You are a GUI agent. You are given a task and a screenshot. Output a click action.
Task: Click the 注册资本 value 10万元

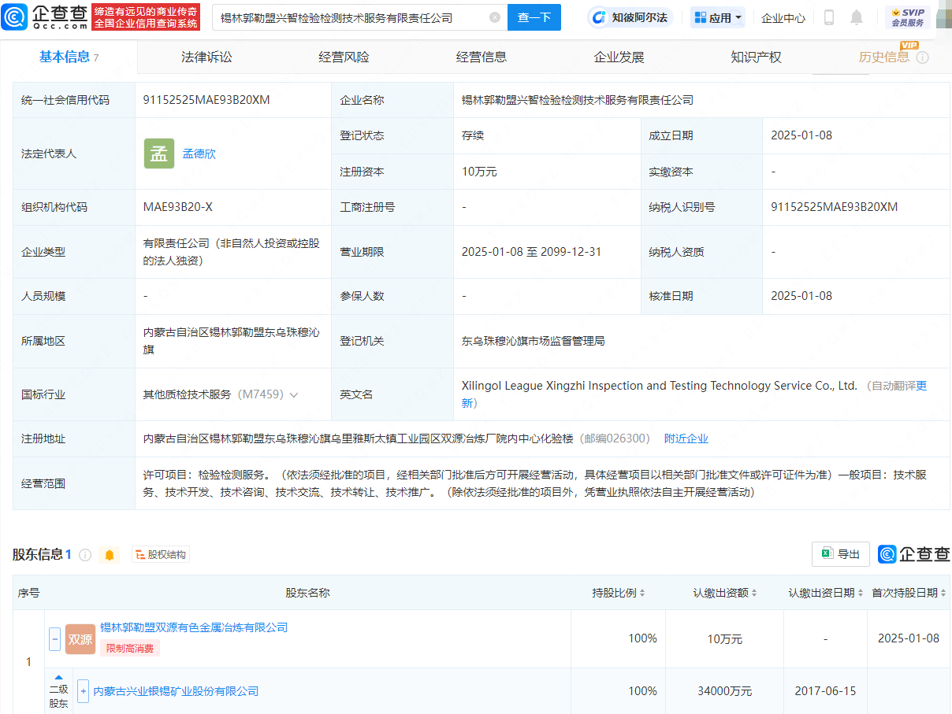(479, 172)
